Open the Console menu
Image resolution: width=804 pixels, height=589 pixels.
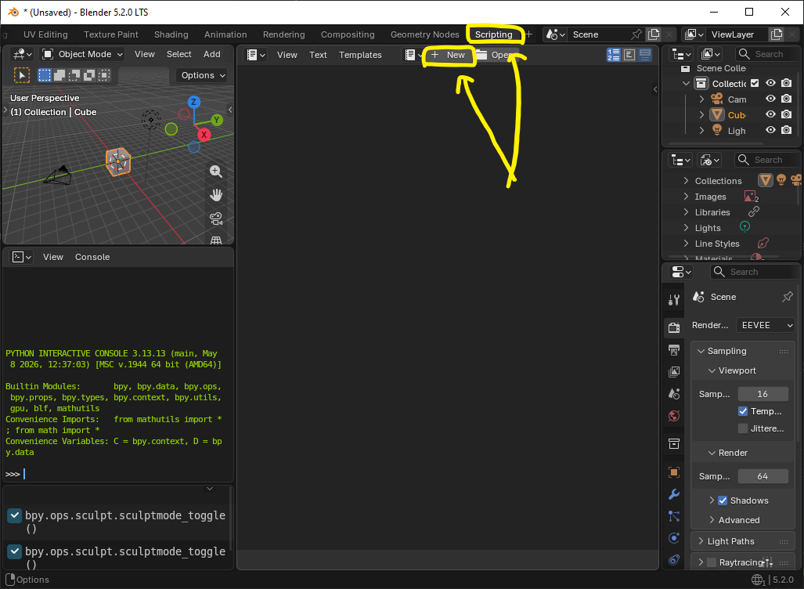[92, 257]
